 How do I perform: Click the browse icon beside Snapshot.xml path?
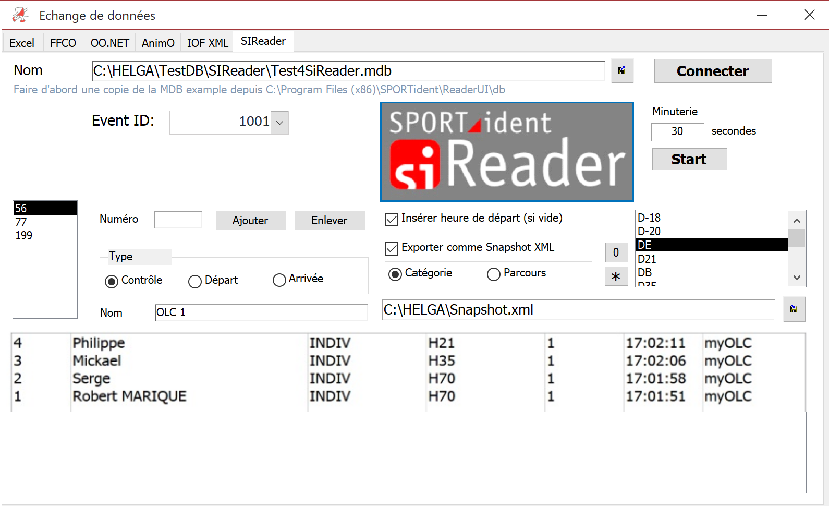794,309
